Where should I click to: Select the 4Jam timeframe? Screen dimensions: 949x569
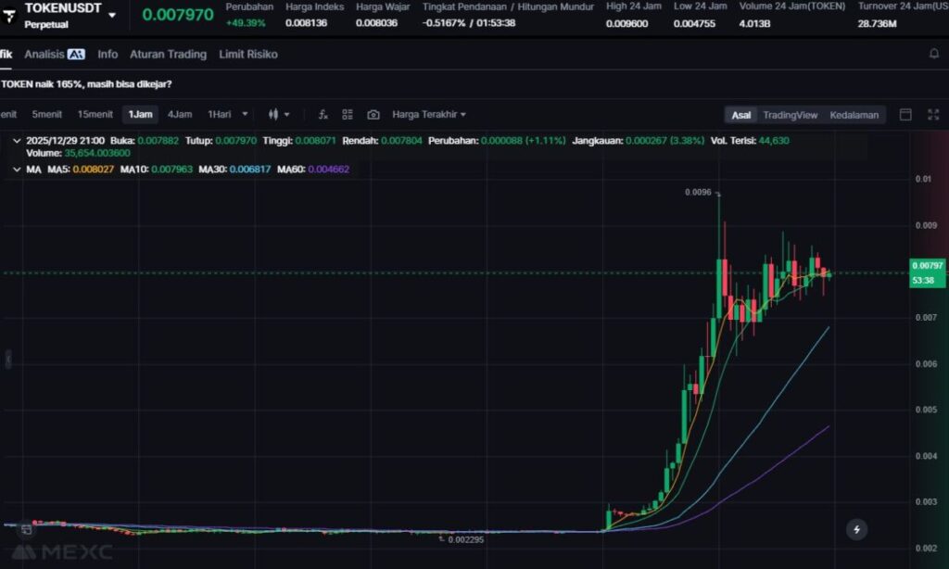pos(179,115)
